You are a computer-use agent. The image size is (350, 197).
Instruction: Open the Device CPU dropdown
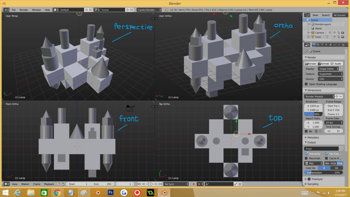coord(330,79)
